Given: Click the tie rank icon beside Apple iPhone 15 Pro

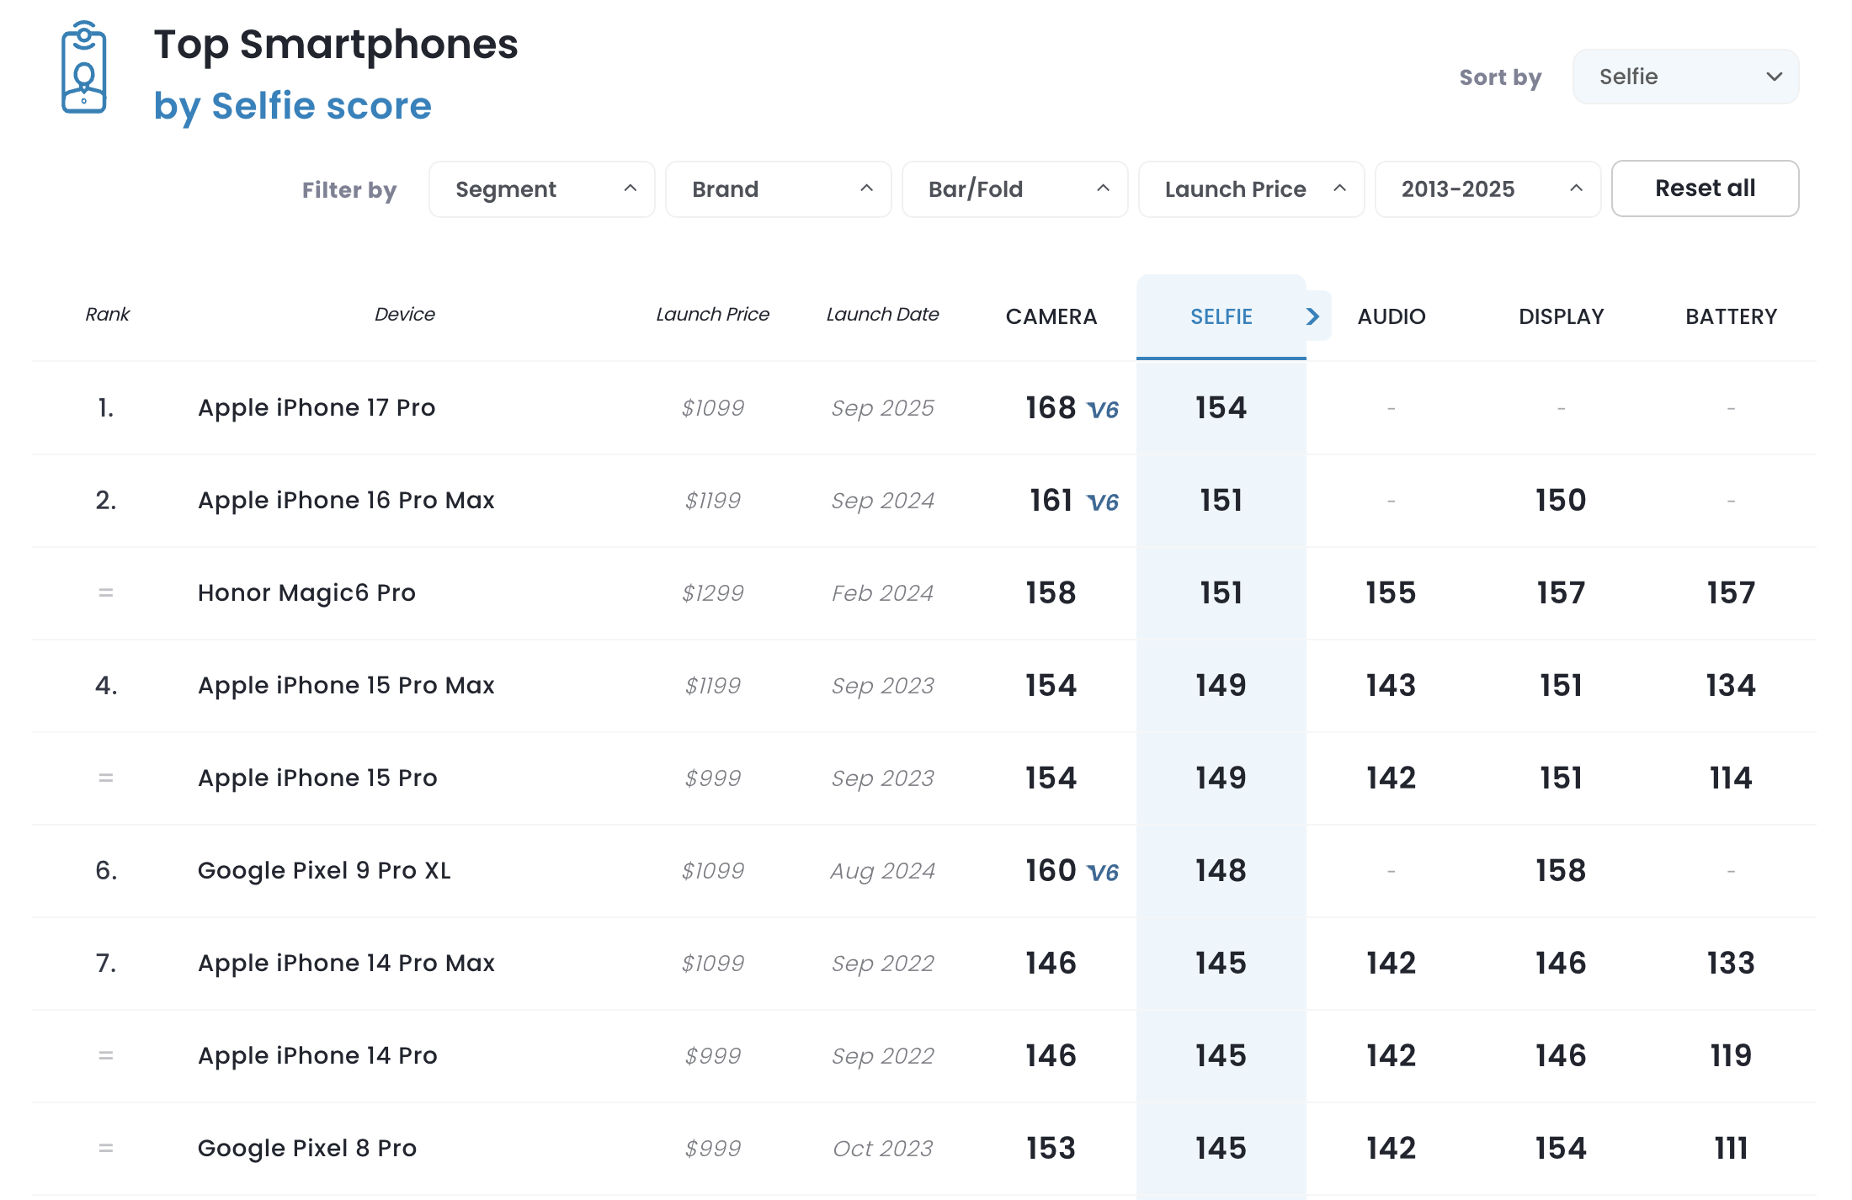Looking at the screenshot, I should (106, 778).
